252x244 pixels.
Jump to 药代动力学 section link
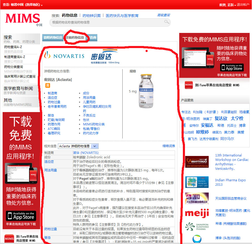coord(91,133)
